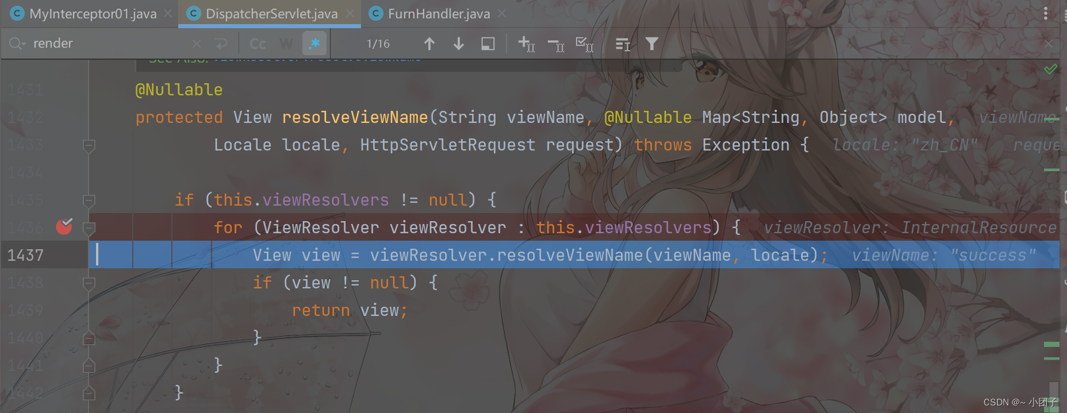Viewport: 1067px width, 413px height.
Task: Go to next occurrence arrow
Action: coord(459,44)
